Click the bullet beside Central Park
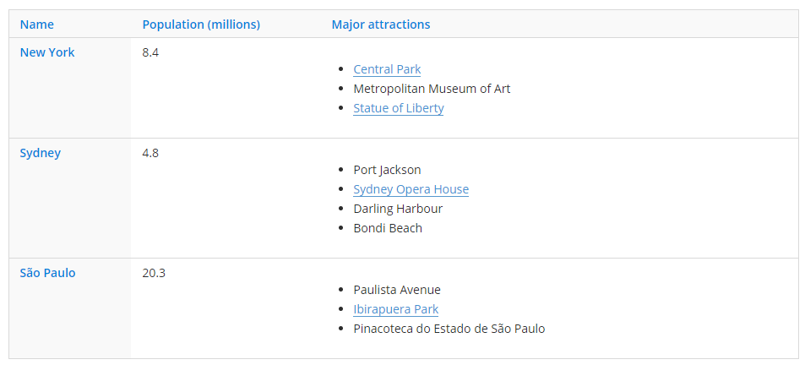805x365 pixels. pos(340,69)
